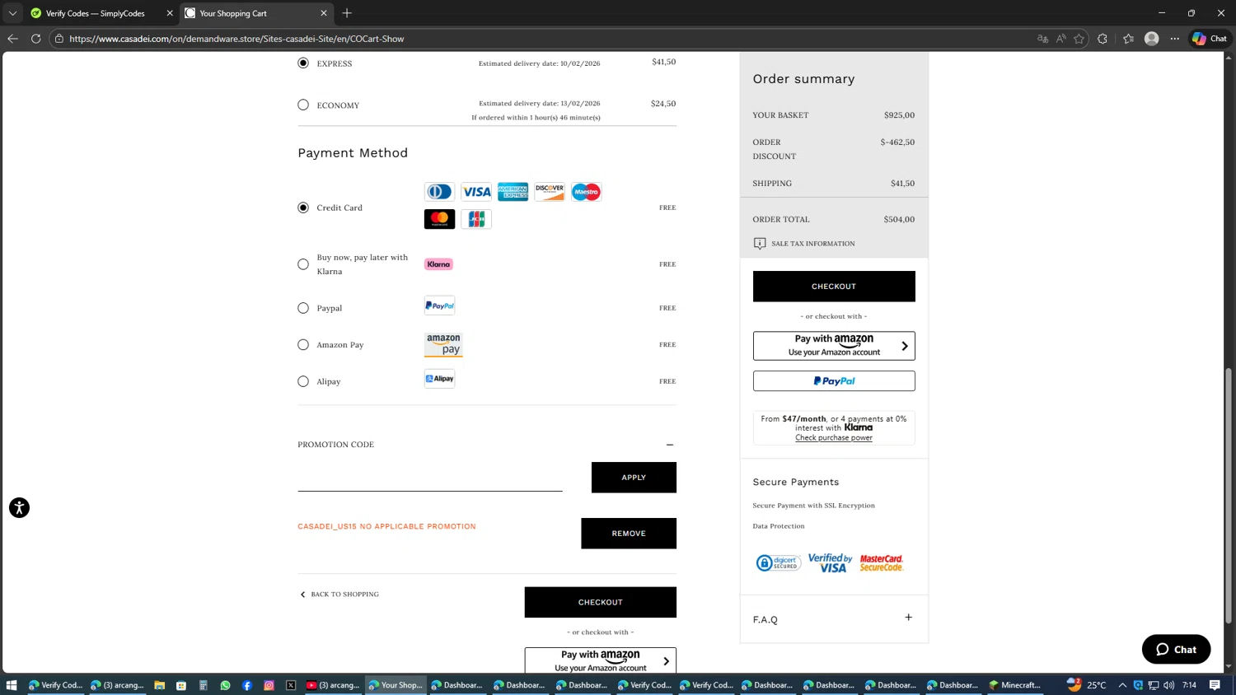Select the Express shipping option
The image size is (1236, 695).
(303, 63)
